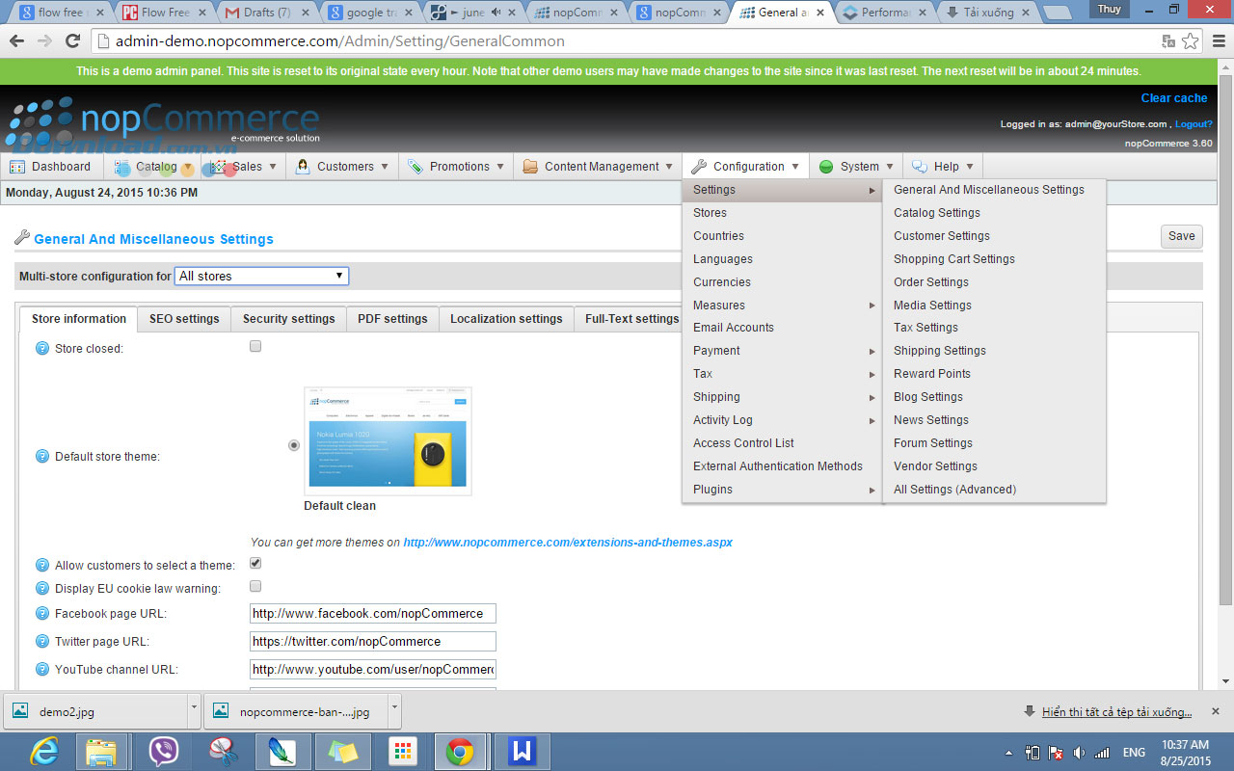Viewport: 1234px width, 771px height.
Task: Click help icon beside YouTube channel URL
Action: coord(42,670)
